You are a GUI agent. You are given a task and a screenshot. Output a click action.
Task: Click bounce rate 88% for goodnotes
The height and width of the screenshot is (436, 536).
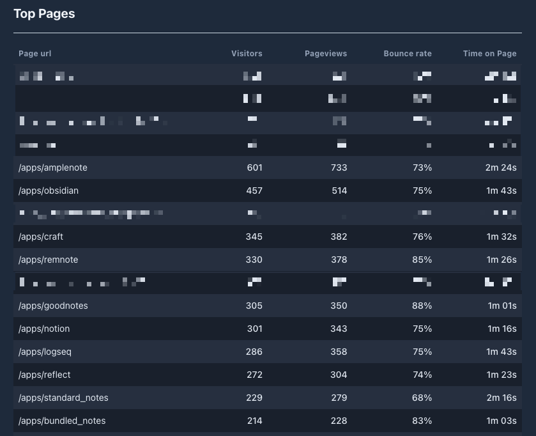click(422, 306)
